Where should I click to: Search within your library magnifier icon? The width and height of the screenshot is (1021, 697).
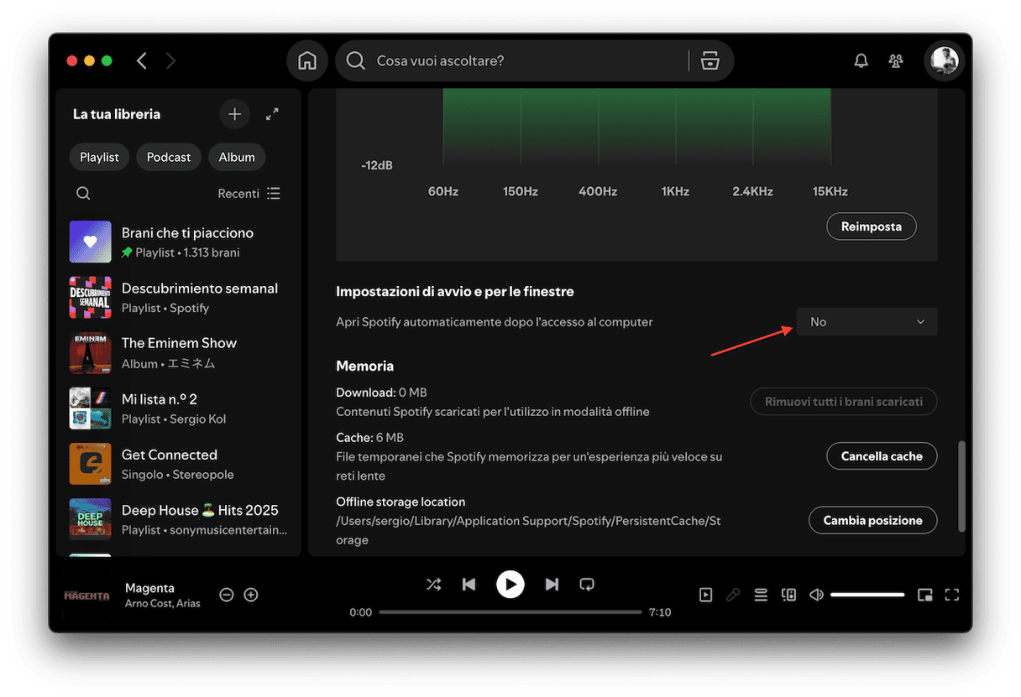click(83, 194)
